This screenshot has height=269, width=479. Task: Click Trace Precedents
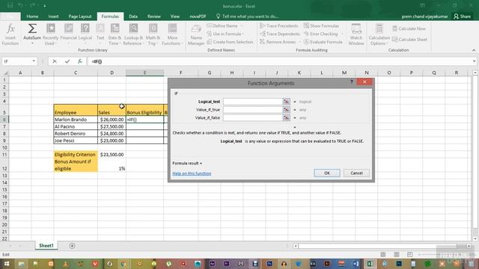pos(279,26)
